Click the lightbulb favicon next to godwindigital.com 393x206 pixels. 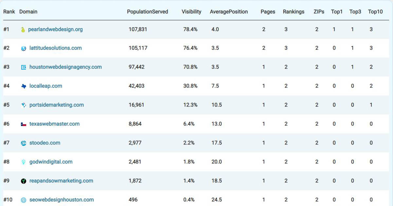[23, 162]
